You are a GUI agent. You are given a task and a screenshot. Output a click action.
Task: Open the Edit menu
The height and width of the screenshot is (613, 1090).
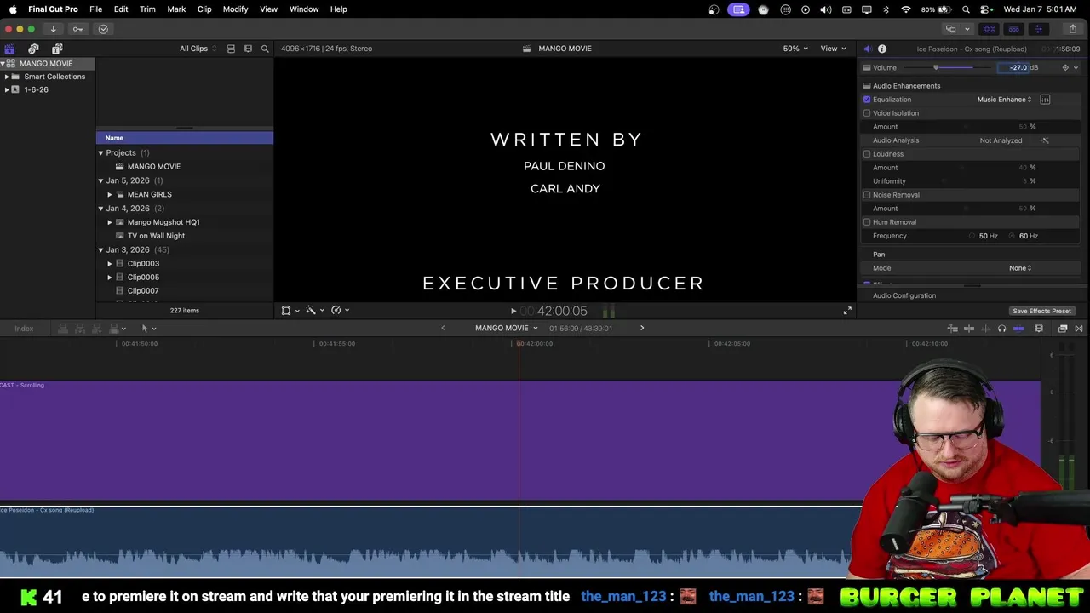pos(121,9)
